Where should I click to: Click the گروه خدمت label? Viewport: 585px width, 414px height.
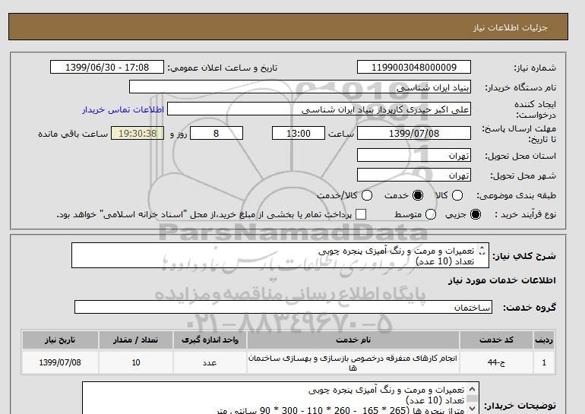530,308
